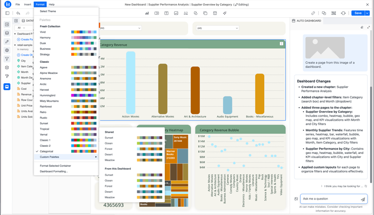Choose Select Theme from Format menu
This screenshot has height=215, width=374.
(48, 11)
